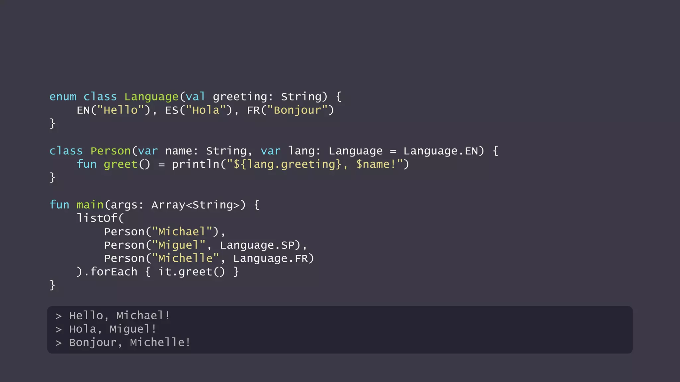
Task: Click the 'enum' keyword in the first line
Action: coord(63,96)
